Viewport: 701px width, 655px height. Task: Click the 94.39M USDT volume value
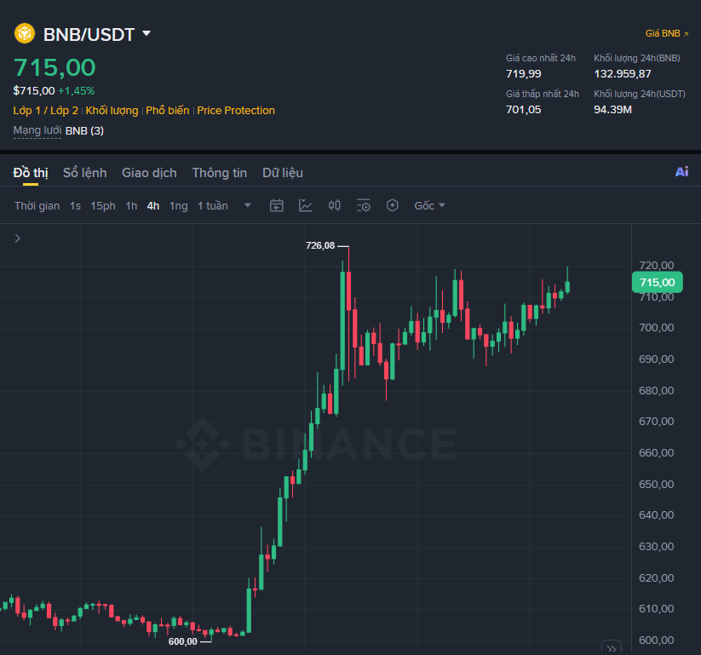point(612,110)
